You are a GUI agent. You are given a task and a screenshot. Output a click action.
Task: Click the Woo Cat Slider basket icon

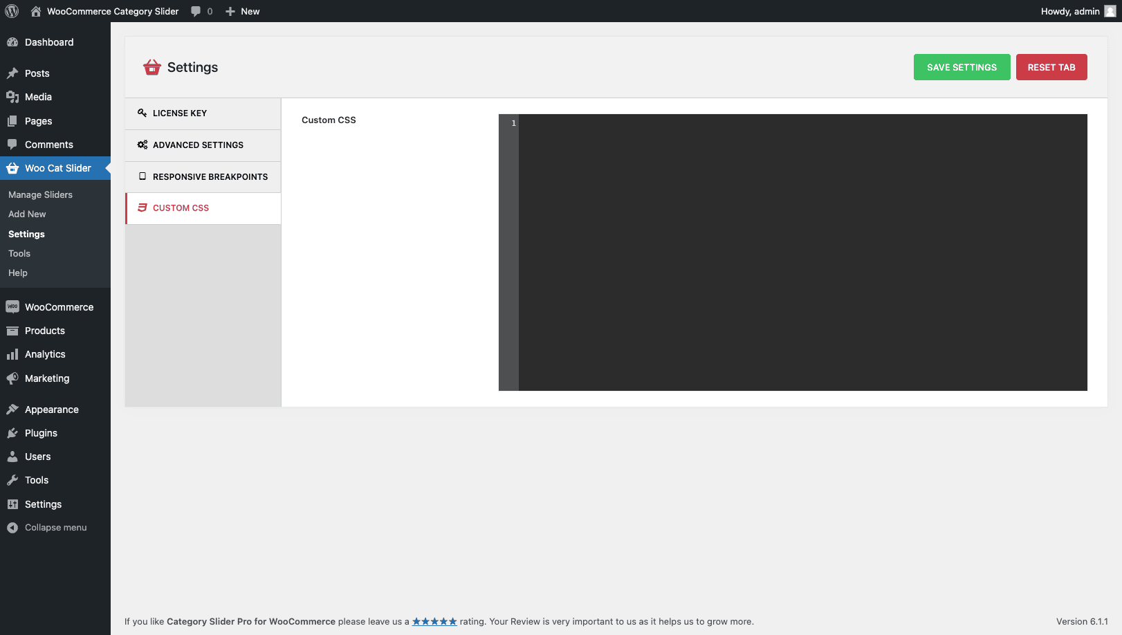[x=12, y=168]
